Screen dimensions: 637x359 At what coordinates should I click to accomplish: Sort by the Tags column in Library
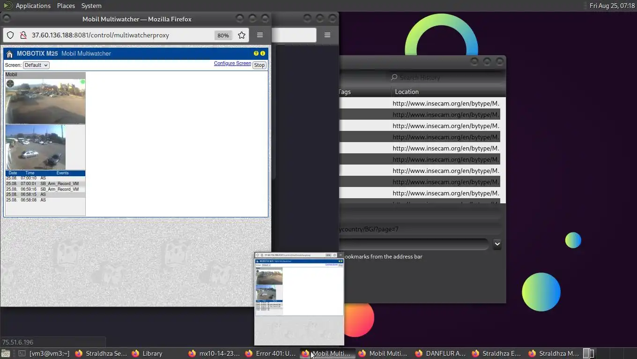click(x=365, y=92)
